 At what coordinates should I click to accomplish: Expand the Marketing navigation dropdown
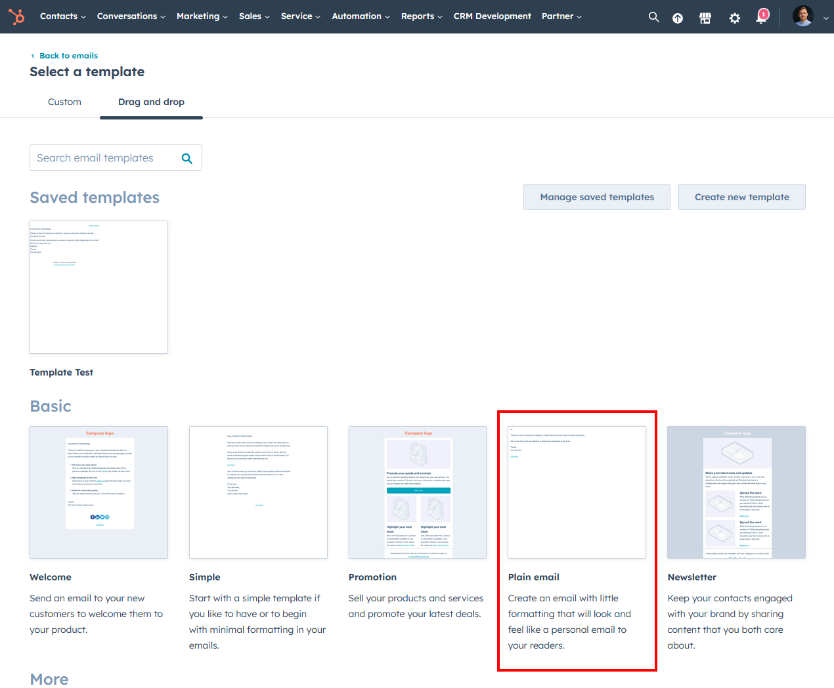click(202, 16)
